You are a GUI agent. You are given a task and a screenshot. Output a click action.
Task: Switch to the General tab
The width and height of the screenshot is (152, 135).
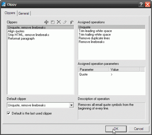point(24,14)
